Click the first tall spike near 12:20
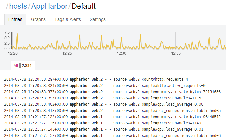 tap(17, 33)
